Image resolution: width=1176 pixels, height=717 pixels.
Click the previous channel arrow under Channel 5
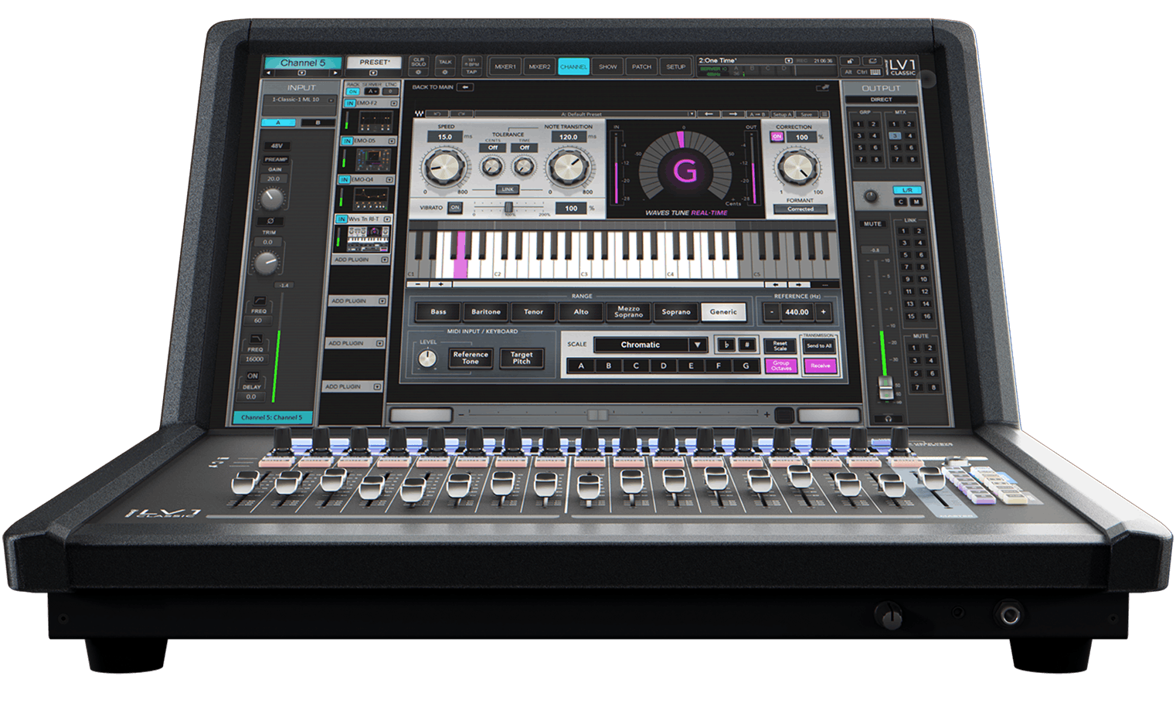[269, 73]
